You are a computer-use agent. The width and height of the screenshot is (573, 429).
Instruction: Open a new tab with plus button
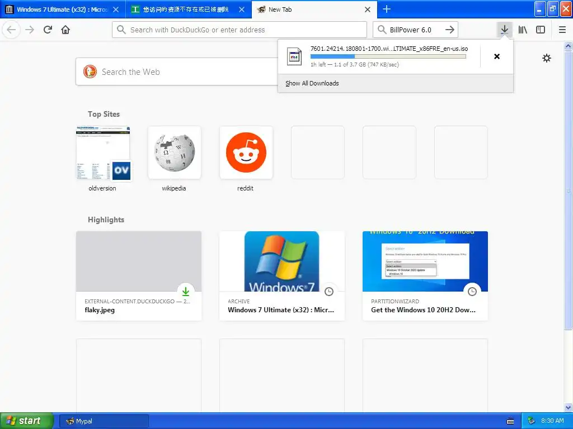pos(386,9)
